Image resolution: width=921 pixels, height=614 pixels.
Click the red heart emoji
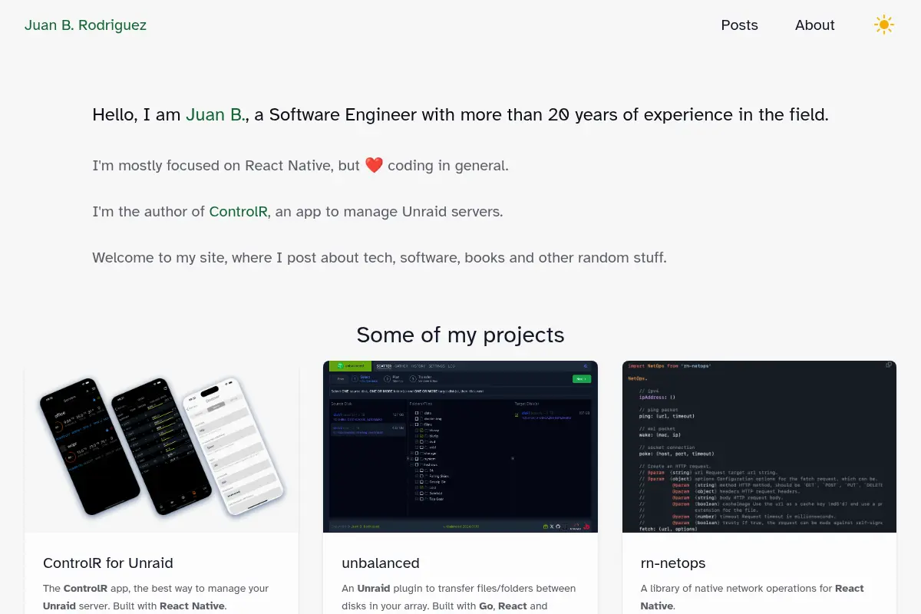[x=374, y=165]
